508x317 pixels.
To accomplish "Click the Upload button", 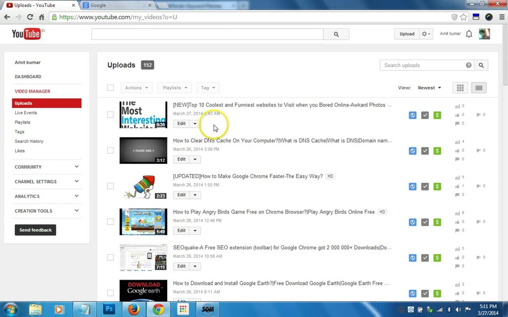I will point(407,34).
